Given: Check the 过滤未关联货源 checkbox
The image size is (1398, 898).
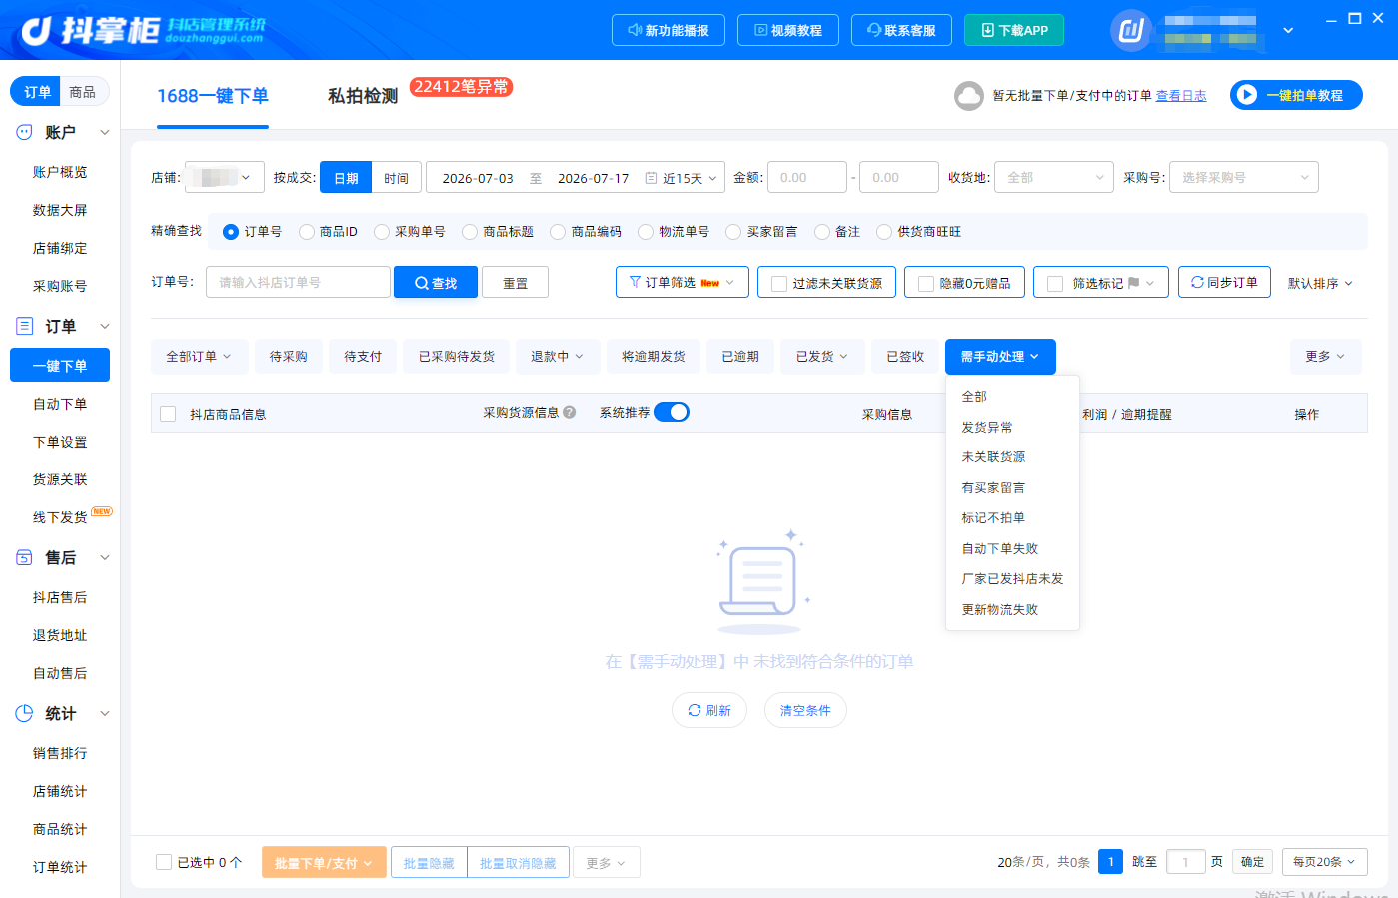Looking at the screenshot, I should point(779,284).
